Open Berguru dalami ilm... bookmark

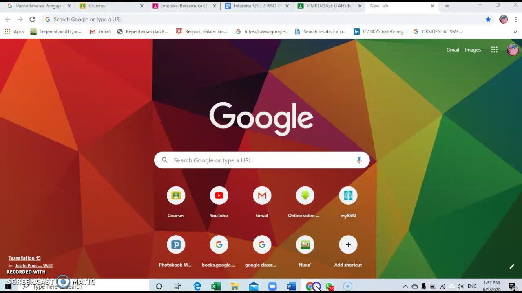pyautogui.click(x=201, y=31)
